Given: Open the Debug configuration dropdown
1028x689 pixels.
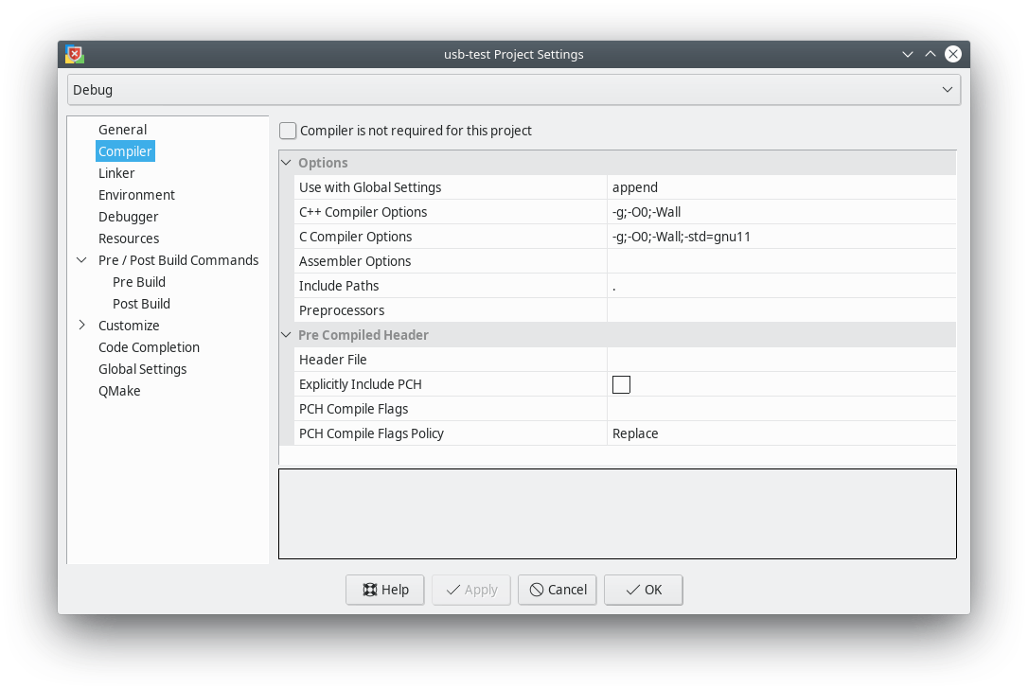Looking at the screenshot, I should coord(947,89).
